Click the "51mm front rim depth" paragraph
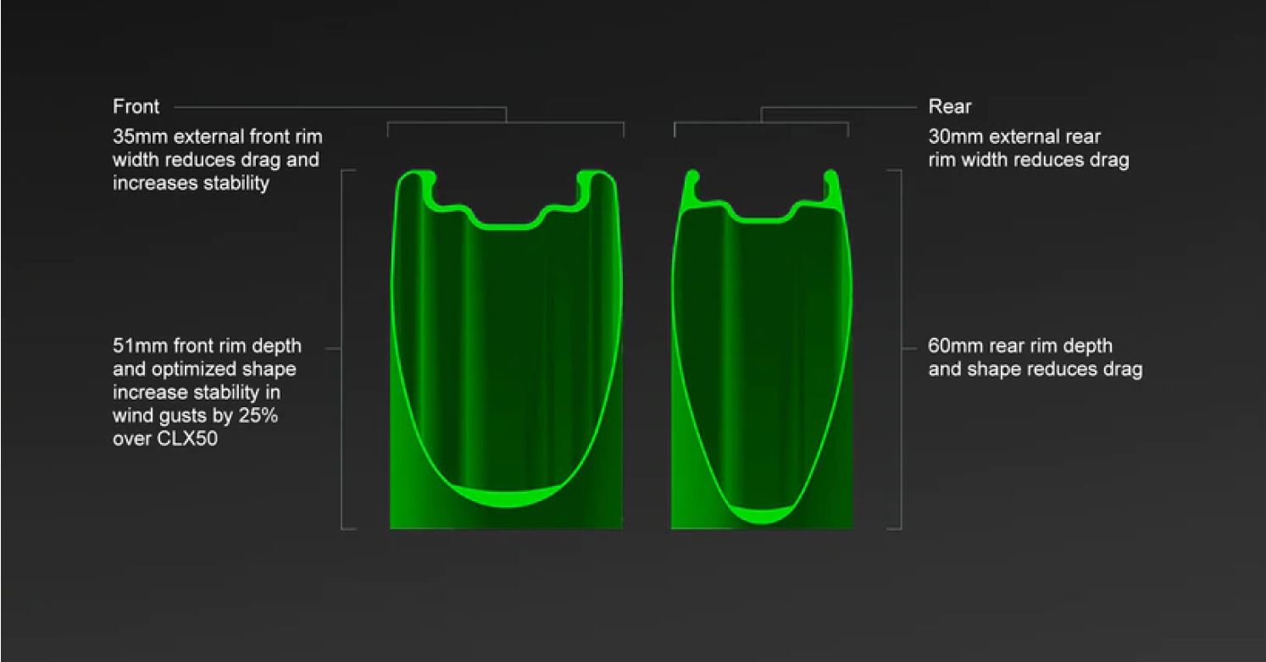 click(207, 393)
